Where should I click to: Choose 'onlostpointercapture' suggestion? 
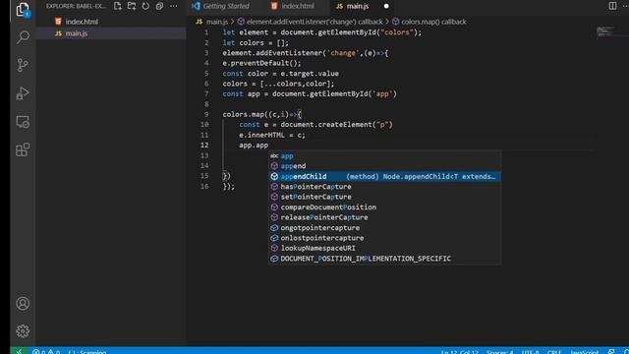384,238
